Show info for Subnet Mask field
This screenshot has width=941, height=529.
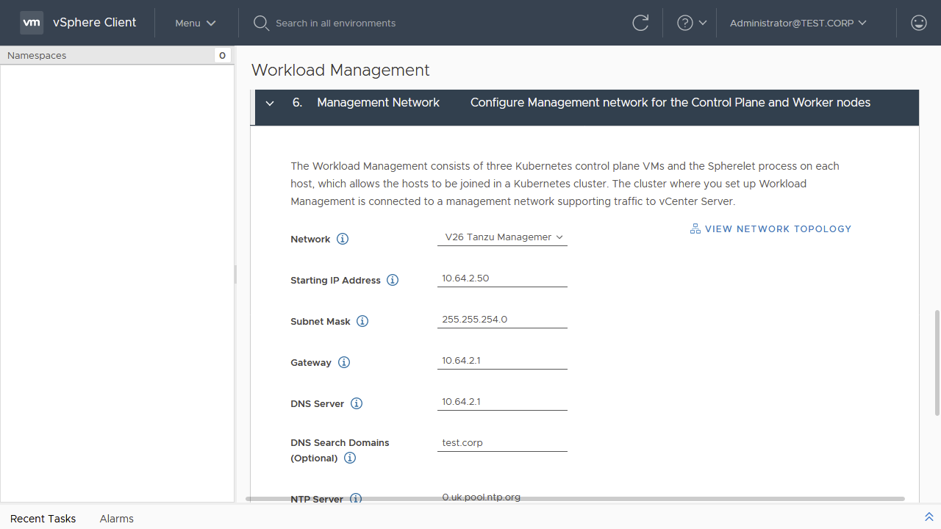[362, 321]
